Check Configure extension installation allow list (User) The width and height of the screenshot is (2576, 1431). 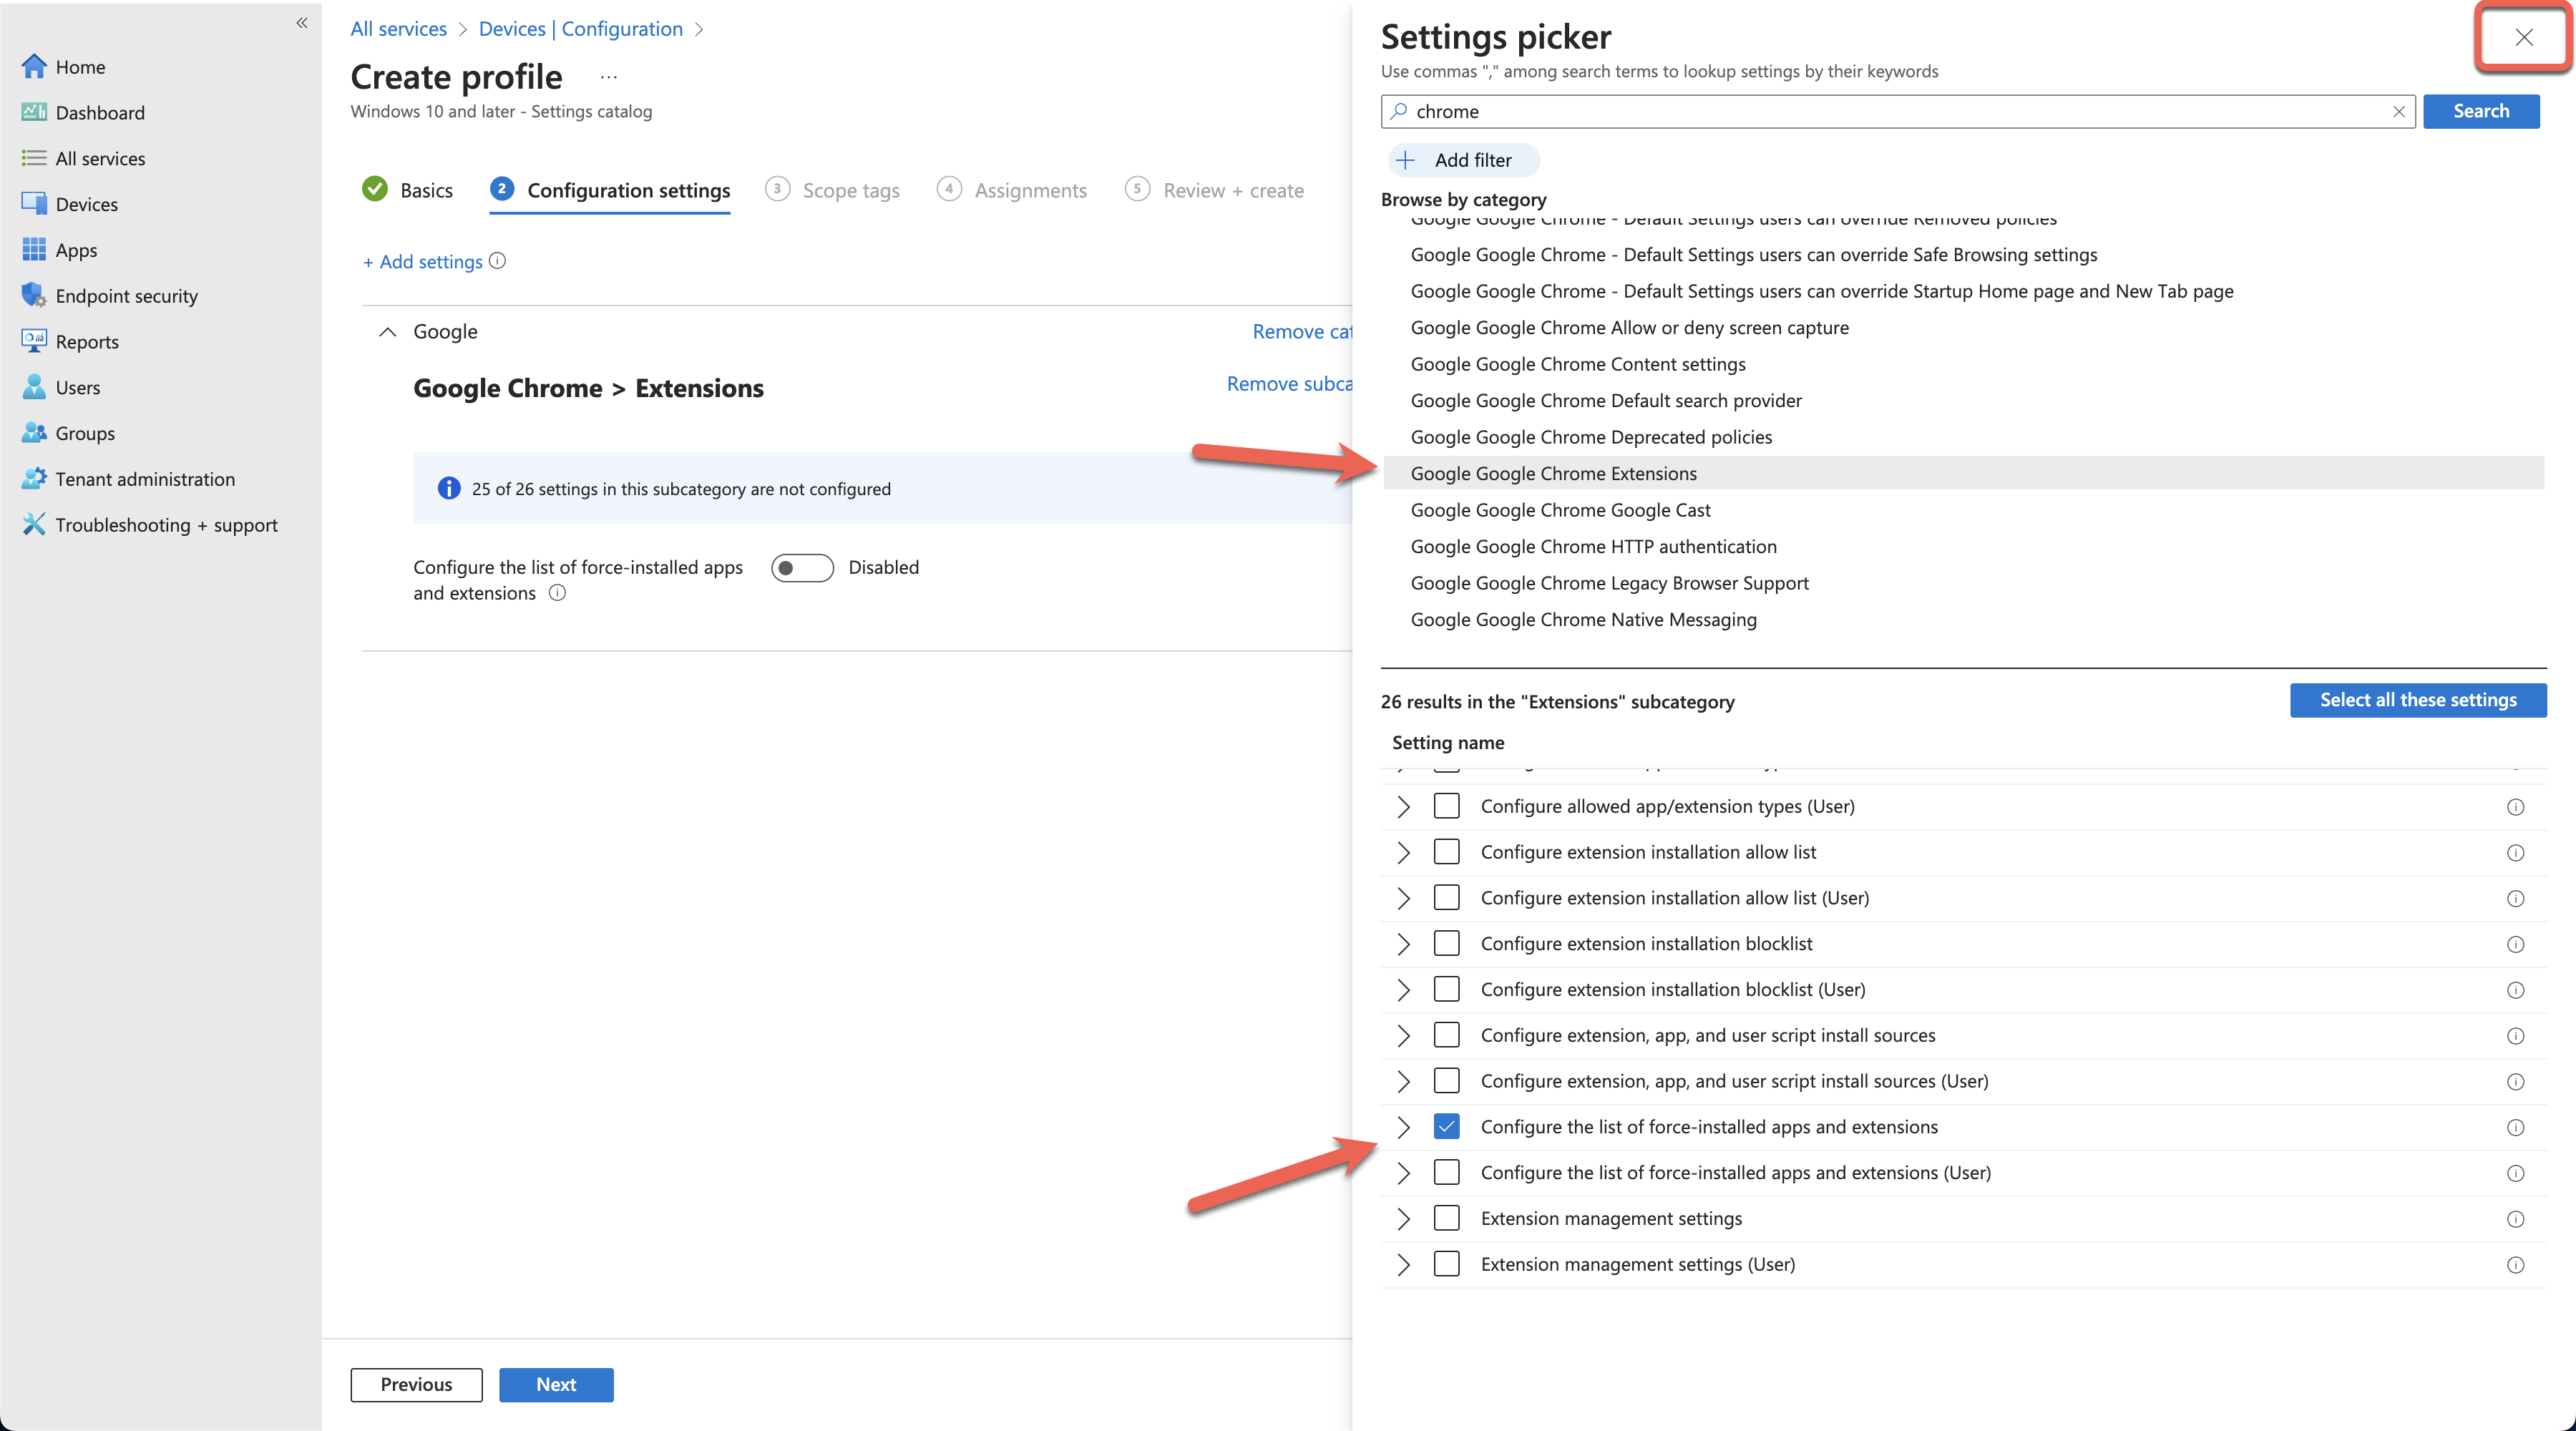(1446, 897)
